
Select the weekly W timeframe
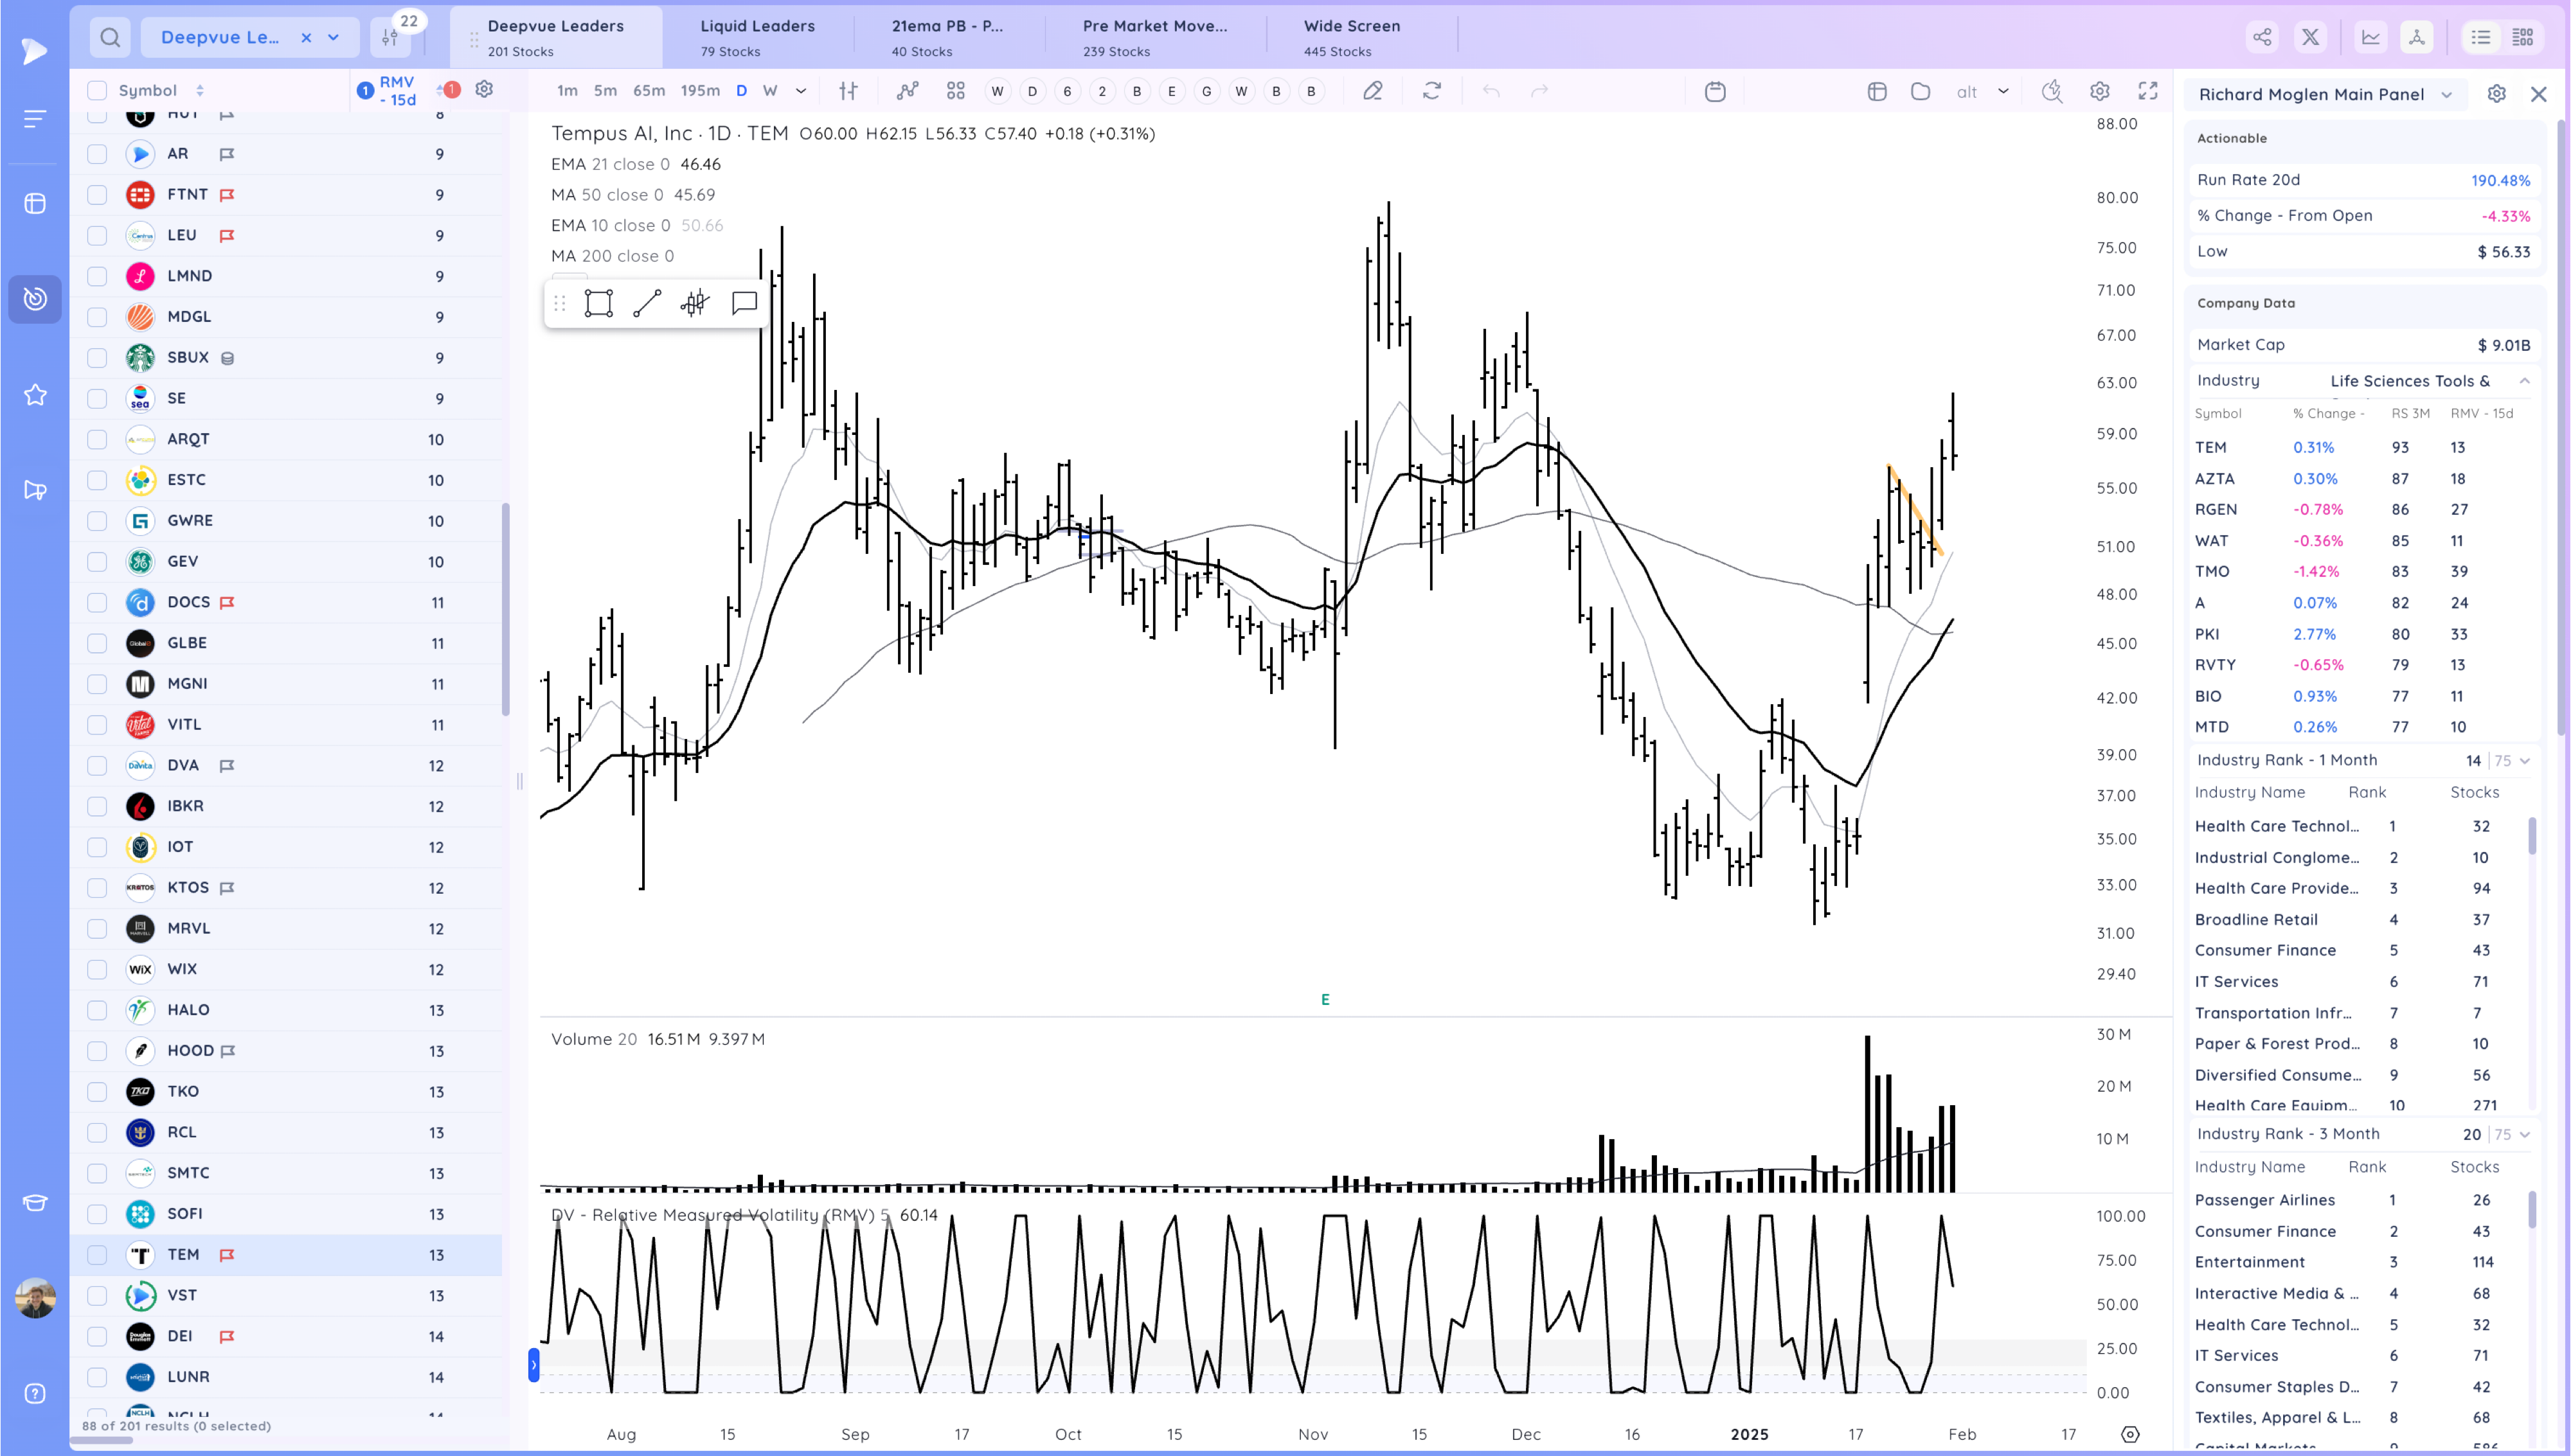coord(770,91)
